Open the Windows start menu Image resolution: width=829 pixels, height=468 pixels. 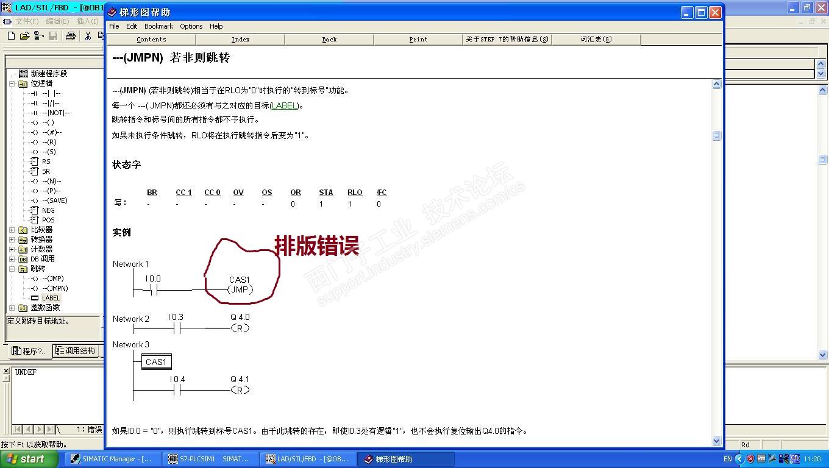(29, 459)
